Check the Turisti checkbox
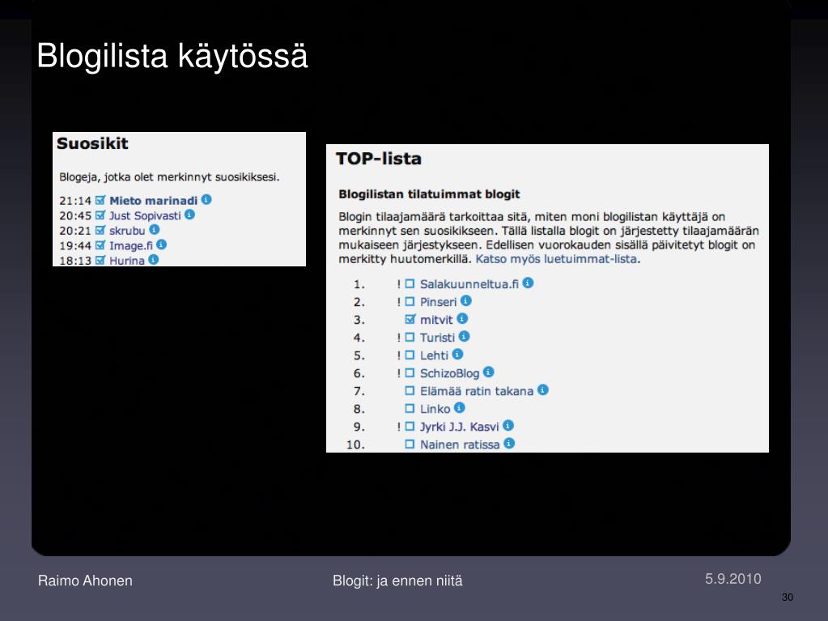 click(410, 338)
